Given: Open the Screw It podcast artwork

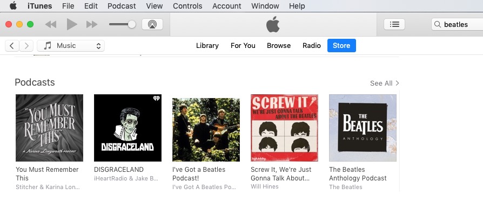Looking at the screenshot, I should point(284,128).
